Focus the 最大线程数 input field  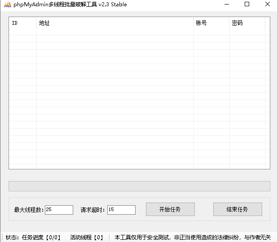click(59, 210)
